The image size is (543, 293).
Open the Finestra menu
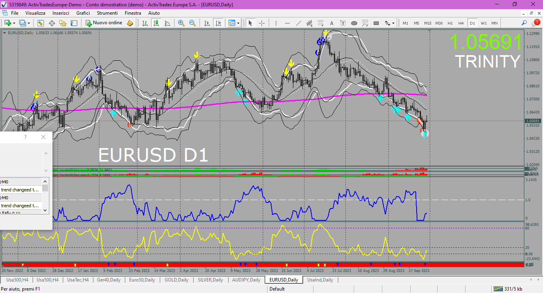click(133, 13)
